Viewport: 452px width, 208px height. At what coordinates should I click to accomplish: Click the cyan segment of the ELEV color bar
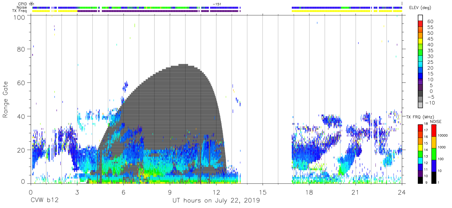(421, 65)
